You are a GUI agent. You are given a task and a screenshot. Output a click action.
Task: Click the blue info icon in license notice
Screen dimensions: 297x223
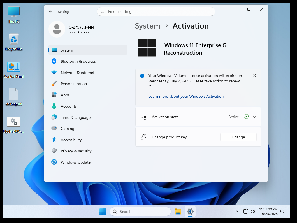(142, 76)
